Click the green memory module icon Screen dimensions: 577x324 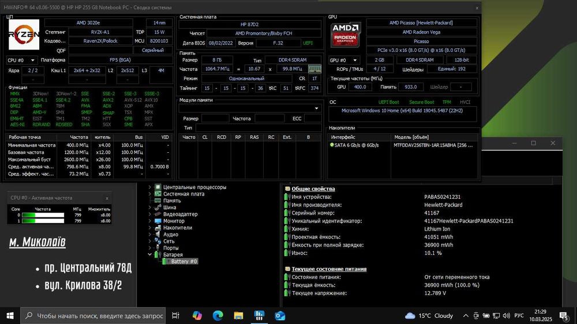pyautogui.click(x=314, y=69)
